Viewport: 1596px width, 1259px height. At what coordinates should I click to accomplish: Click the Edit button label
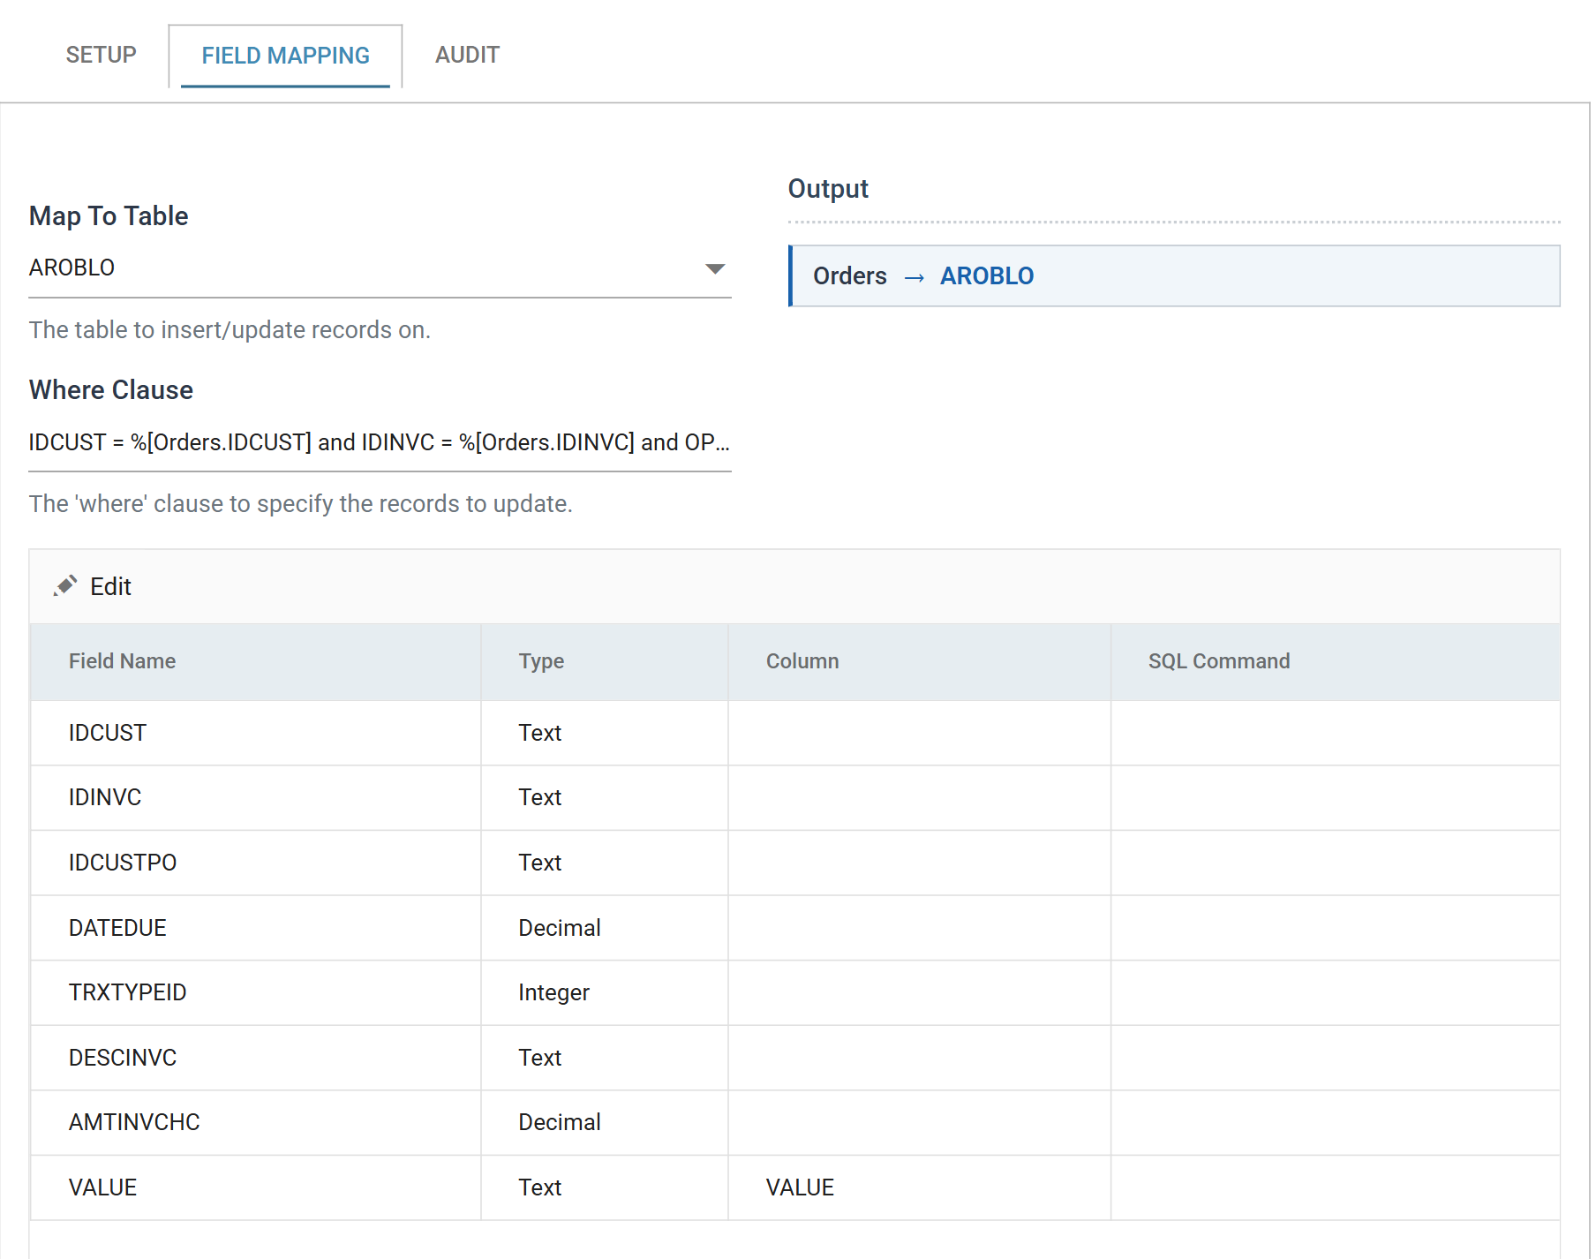(x=110, y=586)
